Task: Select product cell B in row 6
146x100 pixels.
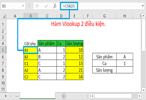Action: pyautogui.click(x=47, y=57)
